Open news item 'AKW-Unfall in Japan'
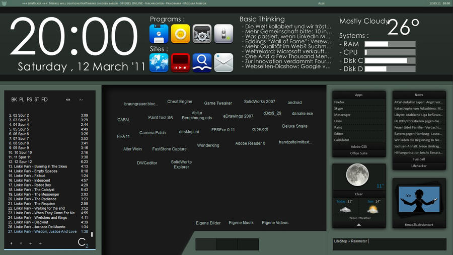Viewport: 453px width, 255px height. click(418, 102)
